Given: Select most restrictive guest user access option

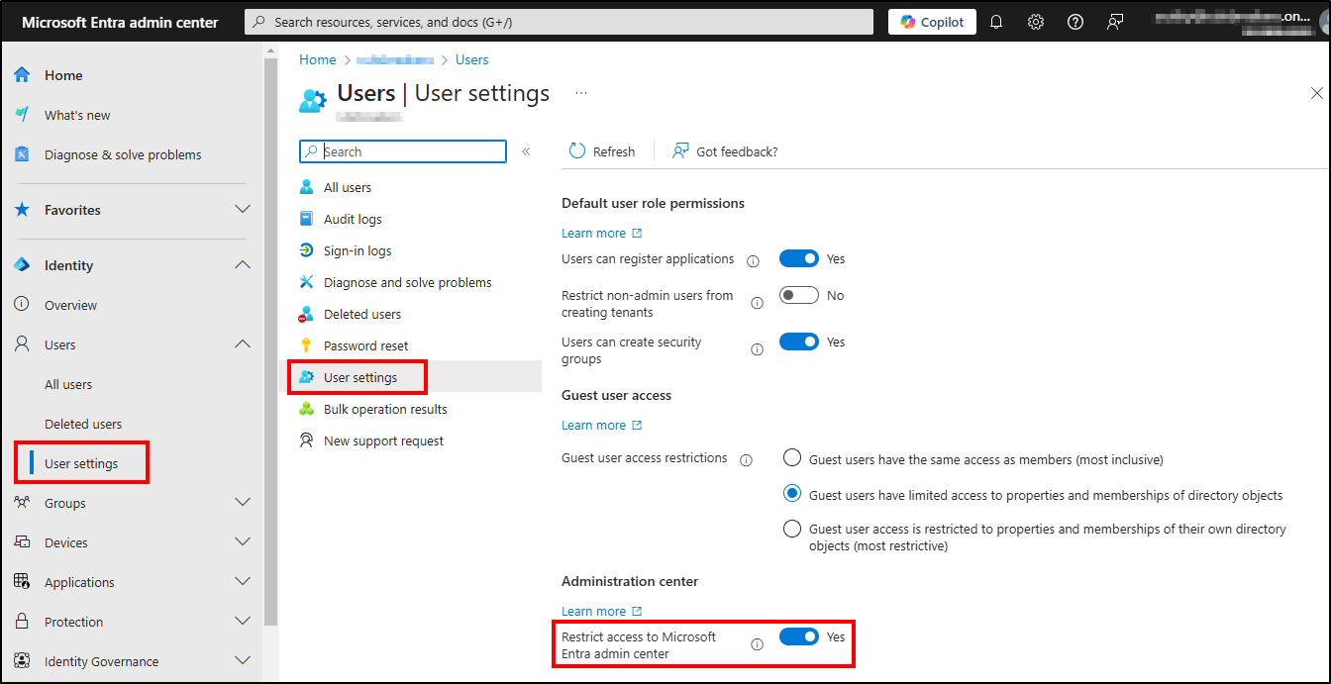Looking at the screenshot, I should [x=791, y=529].
